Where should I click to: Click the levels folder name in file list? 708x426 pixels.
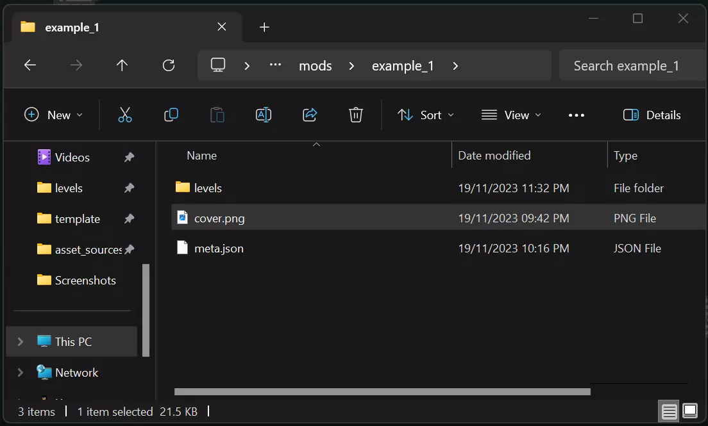point(208,188)
